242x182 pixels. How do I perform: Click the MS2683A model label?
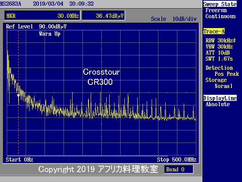(x=11, y=4)
